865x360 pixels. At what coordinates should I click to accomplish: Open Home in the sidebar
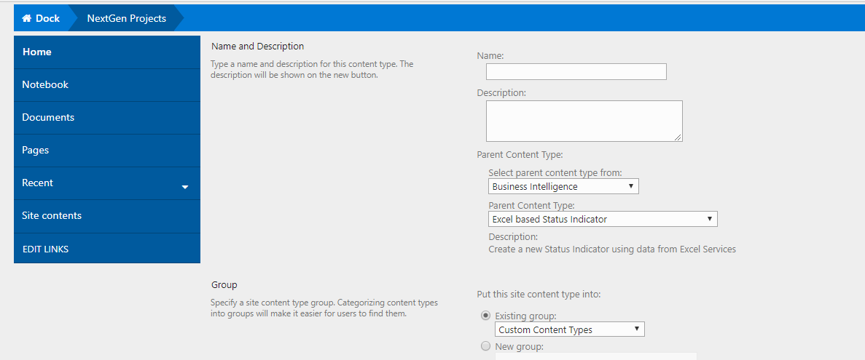(x=107, y=52)
